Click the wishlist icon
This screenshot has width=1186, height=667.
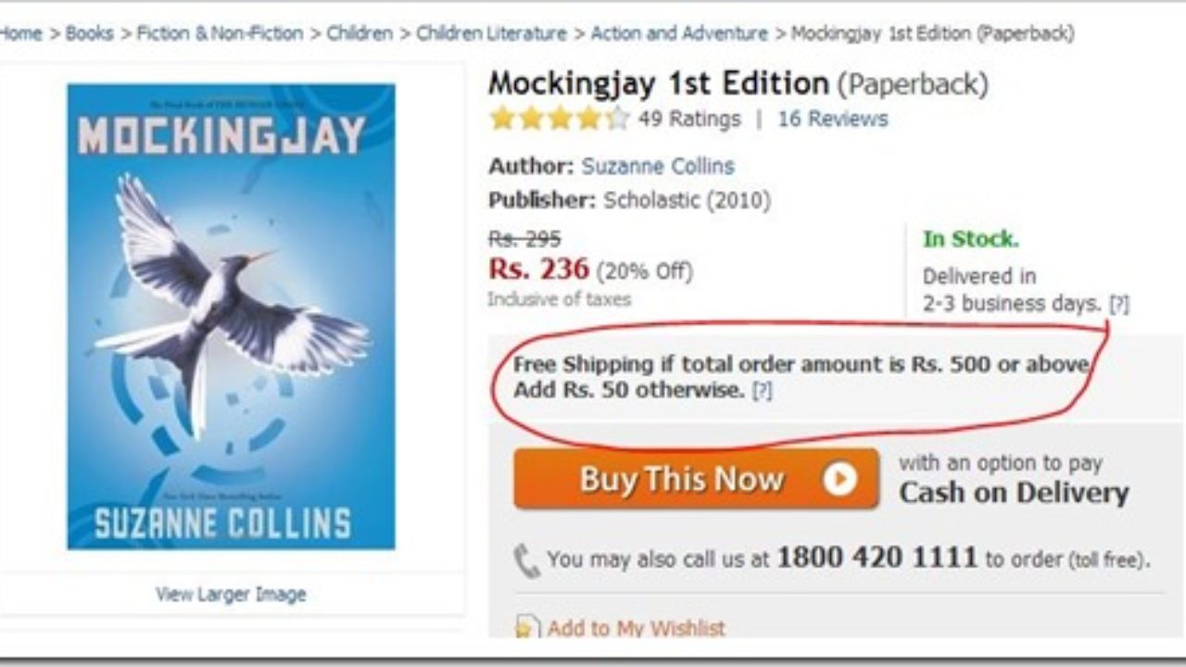tap(526, 627)
